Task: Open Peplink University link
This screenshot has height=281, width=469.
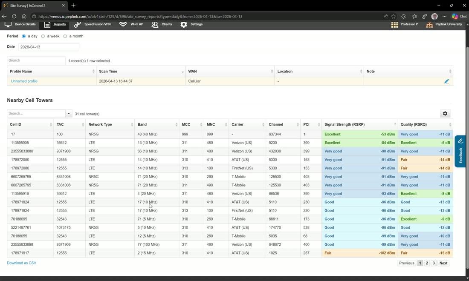Action: pyautogui.click(x=444, y=25)
